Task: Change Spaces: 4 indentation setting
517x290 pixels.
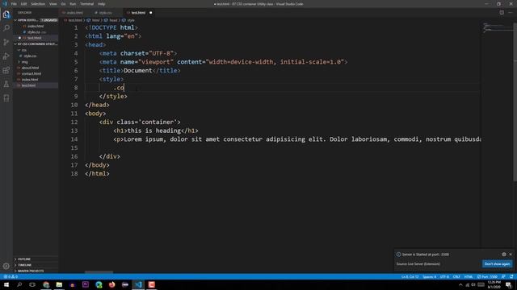Action: (x=429, y=277)
